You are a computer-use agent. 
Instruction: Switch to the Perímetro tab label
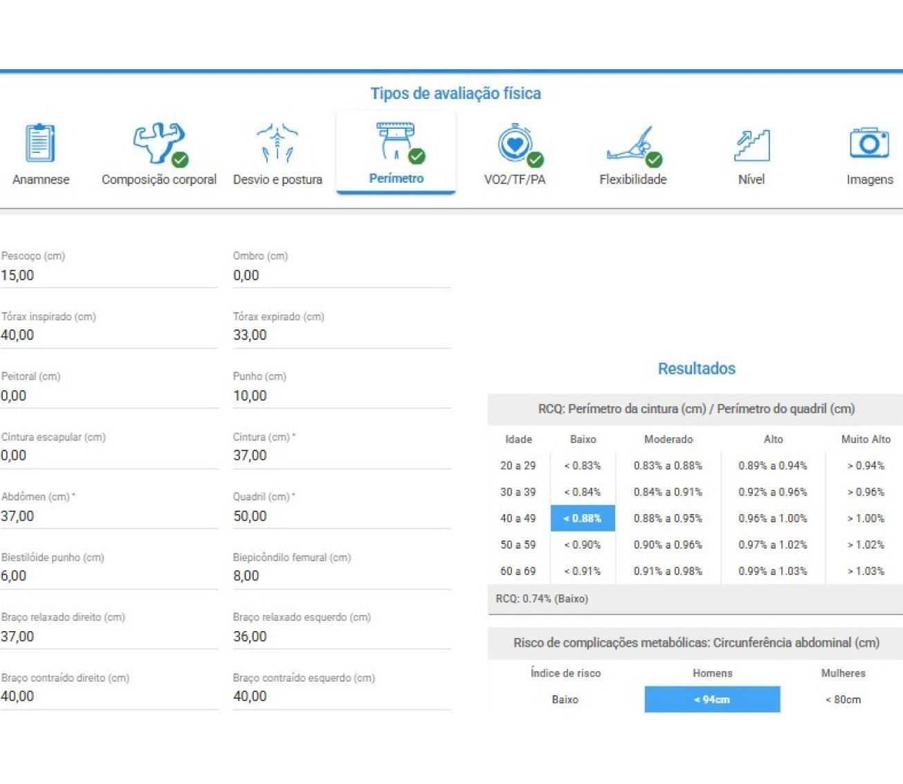tap(396, 179)
